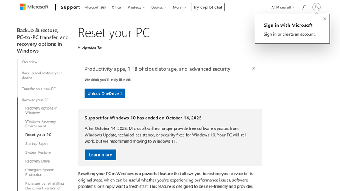
Task: Expand the More navigation dropdown
Action: click(x=179, y=7)
